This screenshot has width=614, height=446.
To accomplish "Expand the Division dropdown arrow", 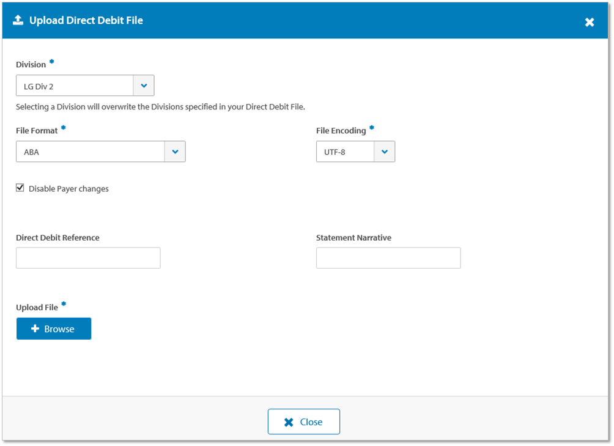I will coord(144,86).
